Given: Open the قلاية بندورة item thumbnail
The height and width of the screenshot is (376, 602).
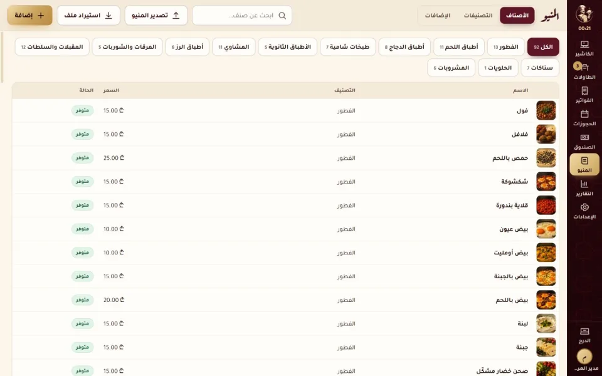Looking at the screenshot, I should [x=546, y=206].
